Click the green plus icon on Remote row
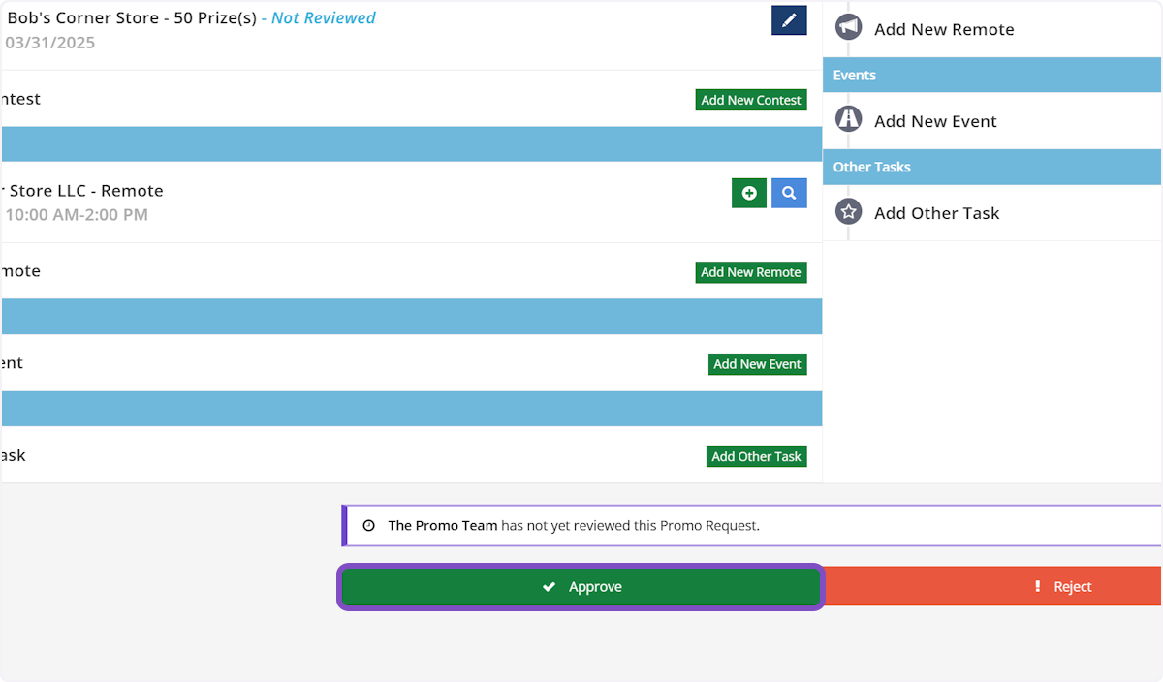Screen dimensions: 1163x682 (748, 193)
